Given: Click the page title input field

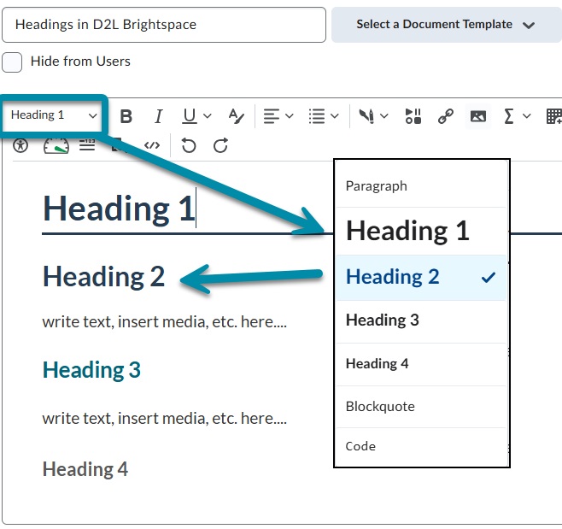Looking at the screenshot, I should click(164, 25).
